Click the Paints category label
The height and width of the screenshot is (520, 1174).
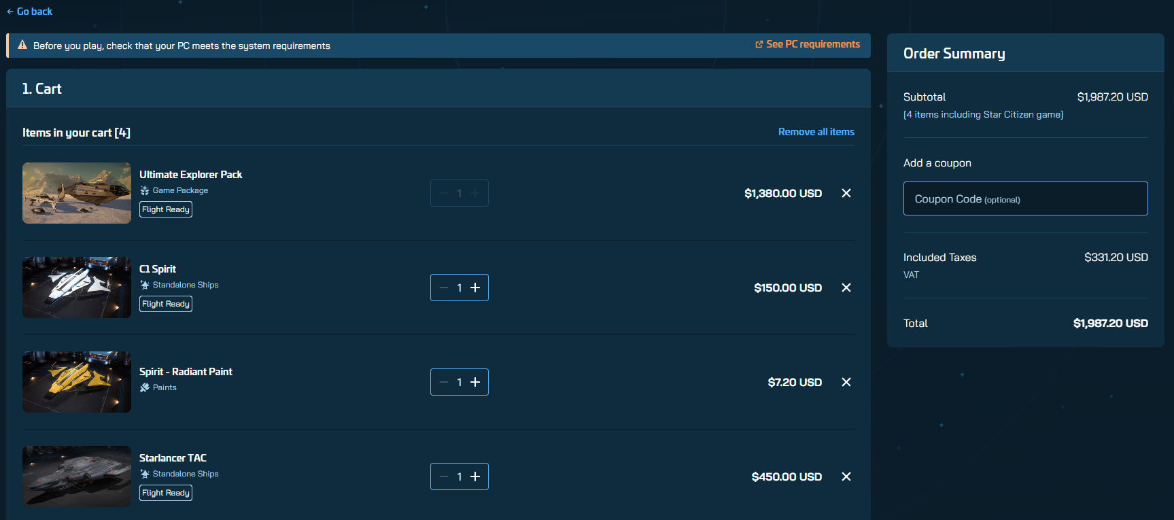point(165,387)
